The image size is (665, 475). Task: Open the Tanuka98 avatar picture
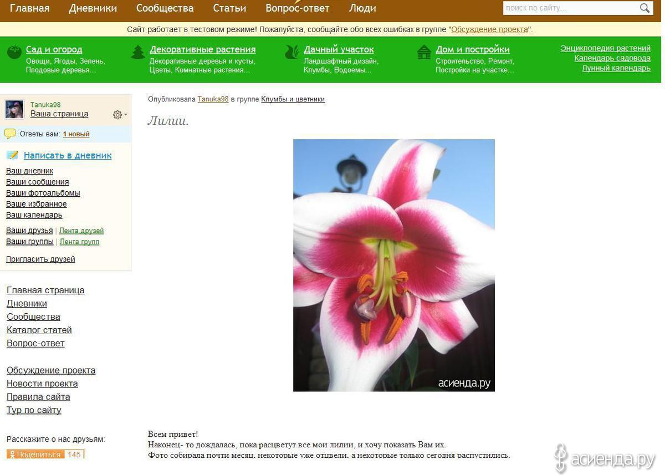pyautogui.click(x=14, y=109)
